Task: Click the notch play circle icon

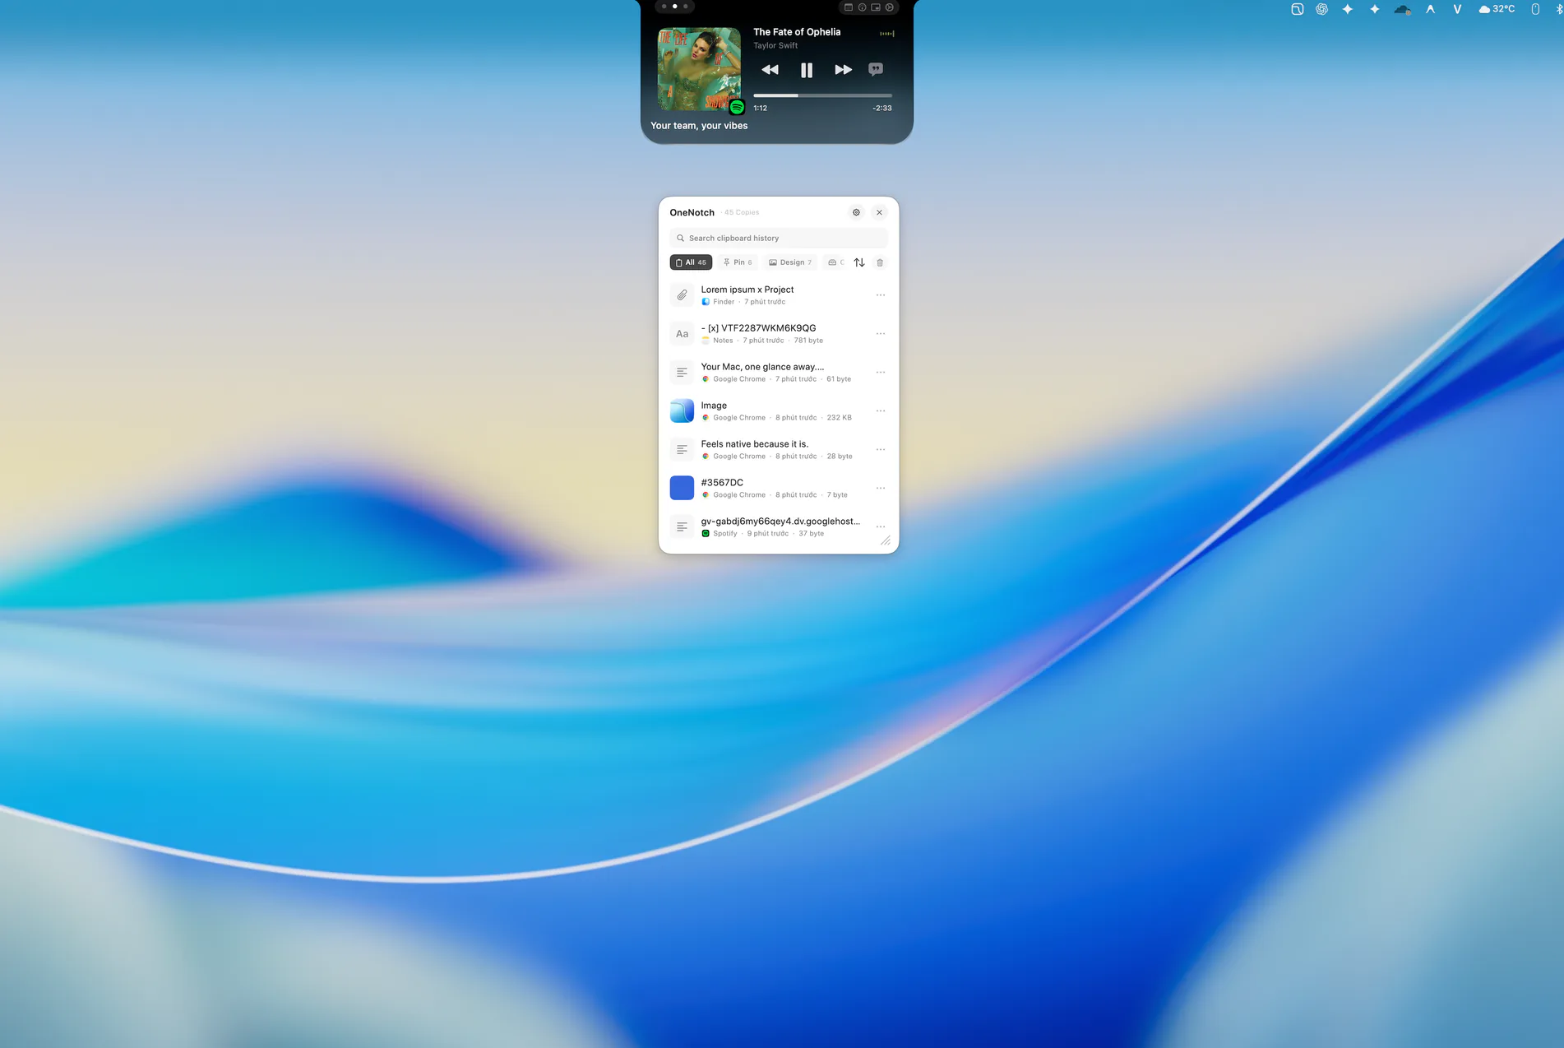Action: 890,7
